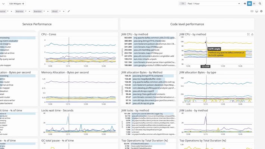Click the yellow Crc32.update tooltip box

(x=226, y=54)
